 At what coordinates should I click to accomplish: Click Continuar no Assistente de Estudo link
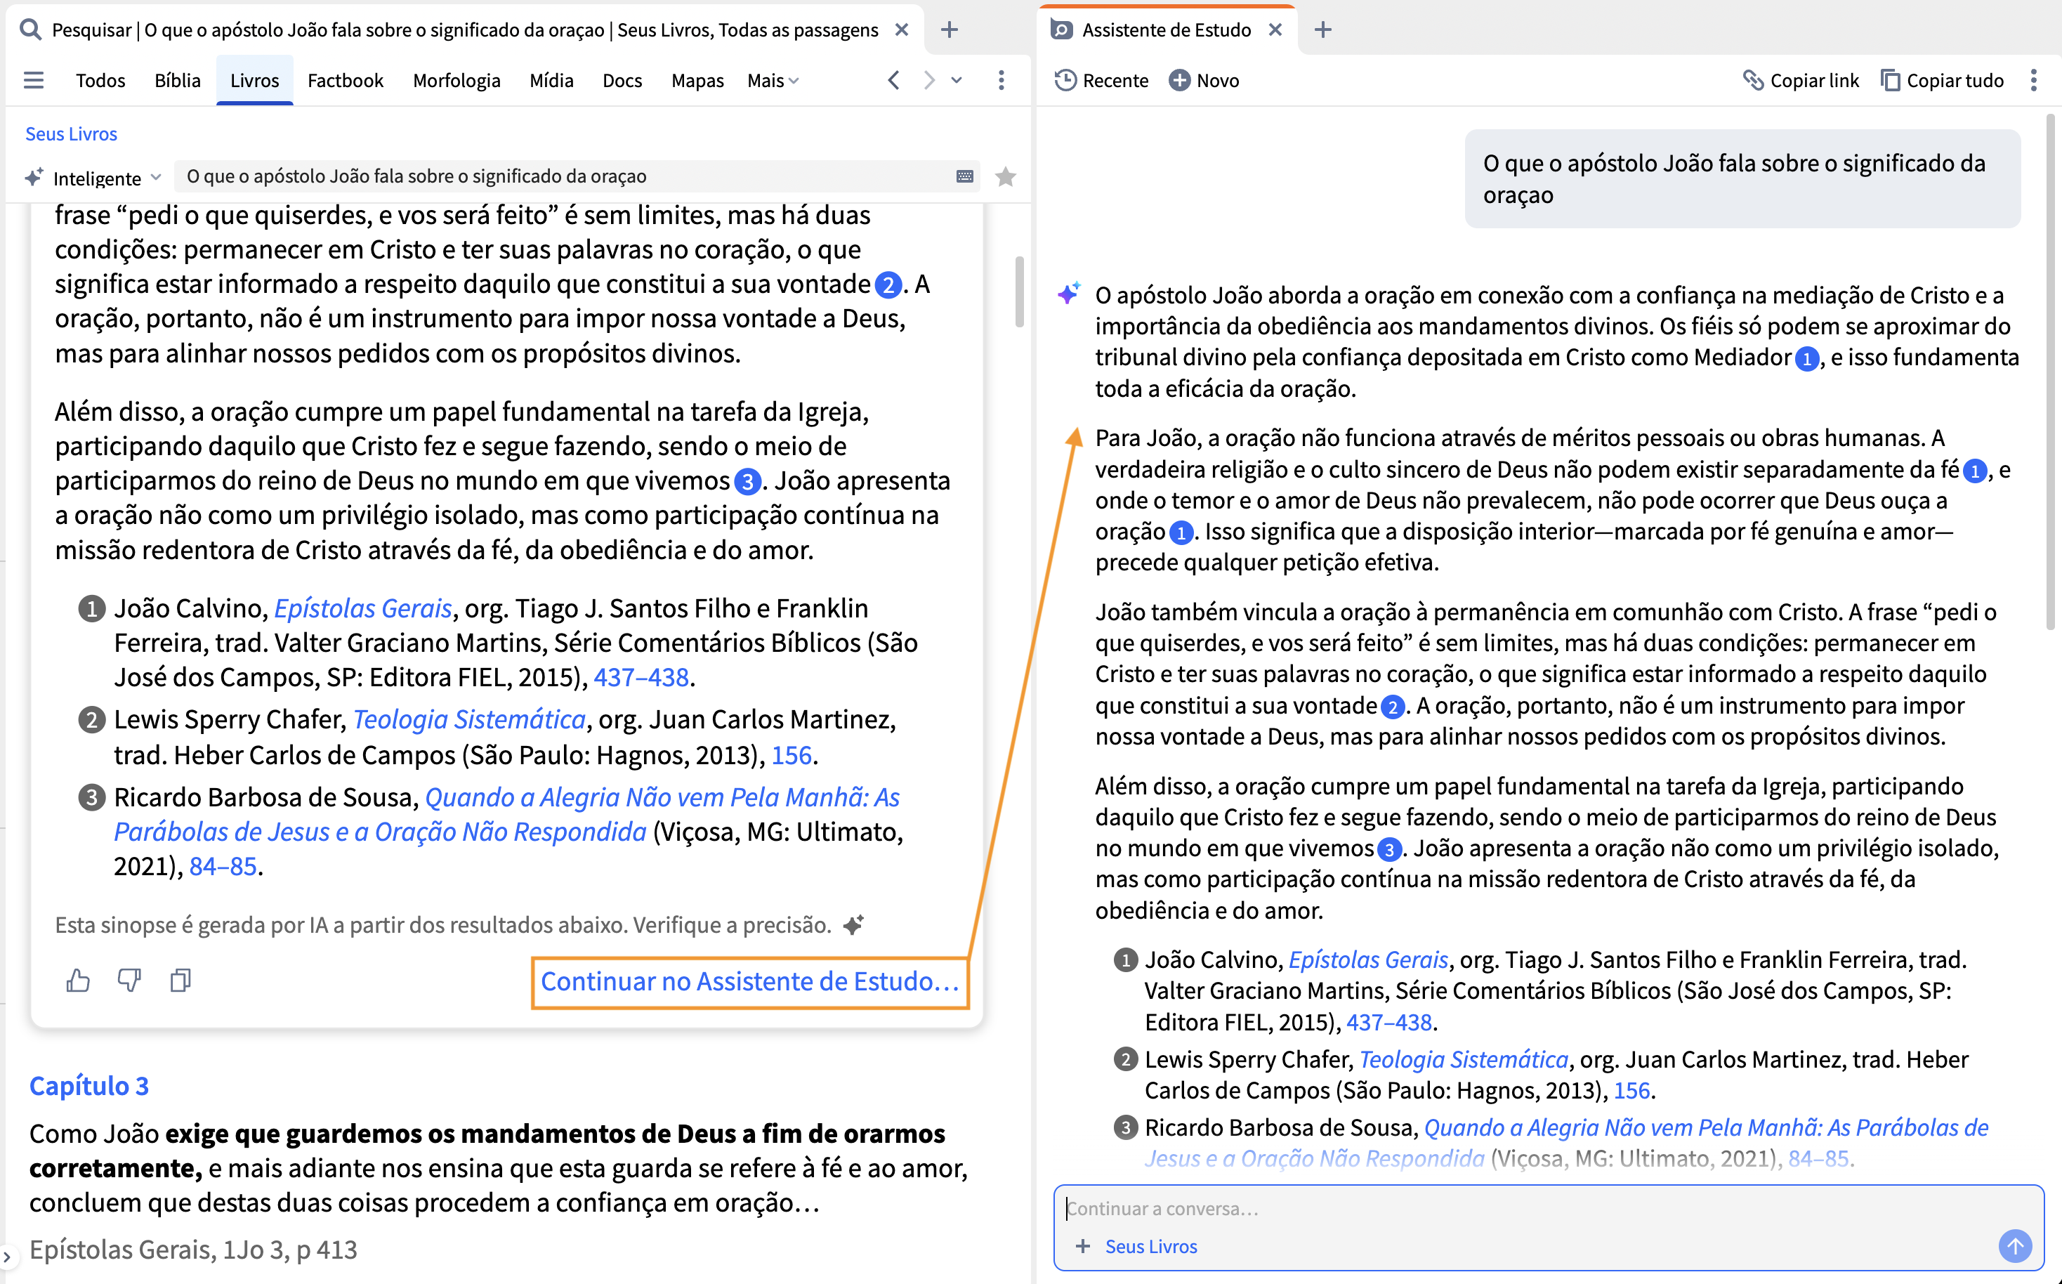749,982
